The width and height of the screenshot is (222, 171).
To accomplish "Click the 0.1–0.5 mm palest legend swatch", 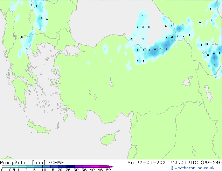I will click(x=6, y=166).
